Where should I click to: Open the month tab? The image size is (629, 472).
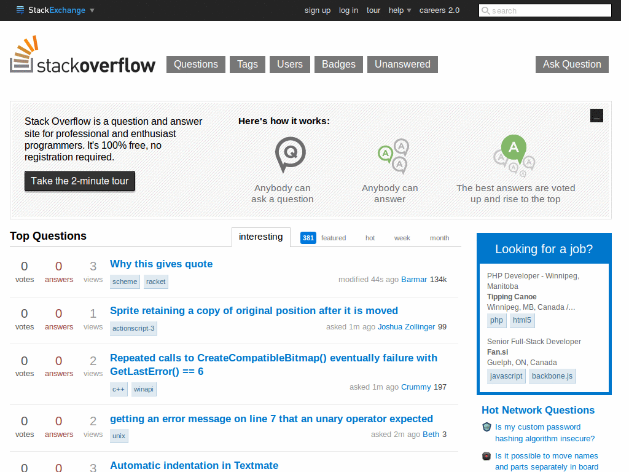[x=439, y=237]
